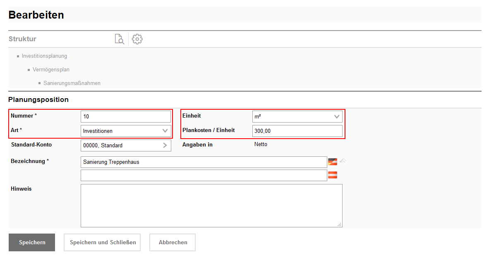Click the Planungsposition section heading
The image size is (489, 255).
[38, 99]
